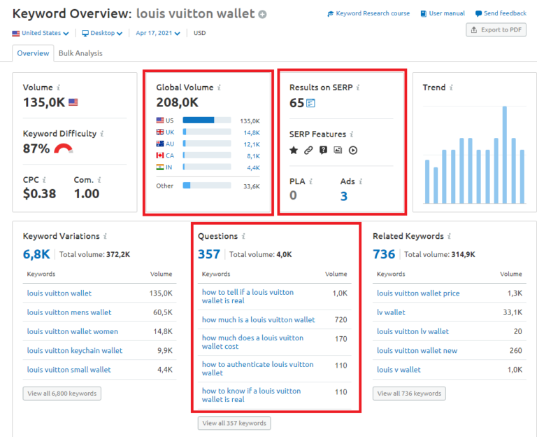537x437 pixels.
Task: Click the image pack SERP feature icon
Action: click(338, 151)
